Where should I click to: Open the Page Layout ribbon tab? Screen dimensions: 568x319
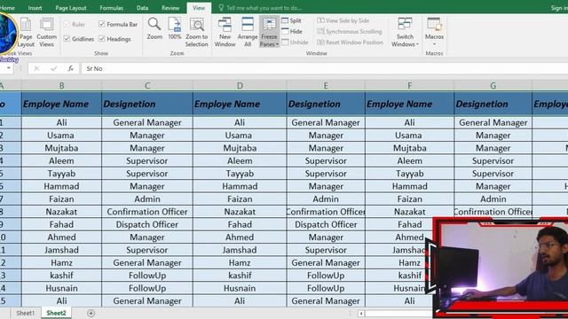click(71, 8)
